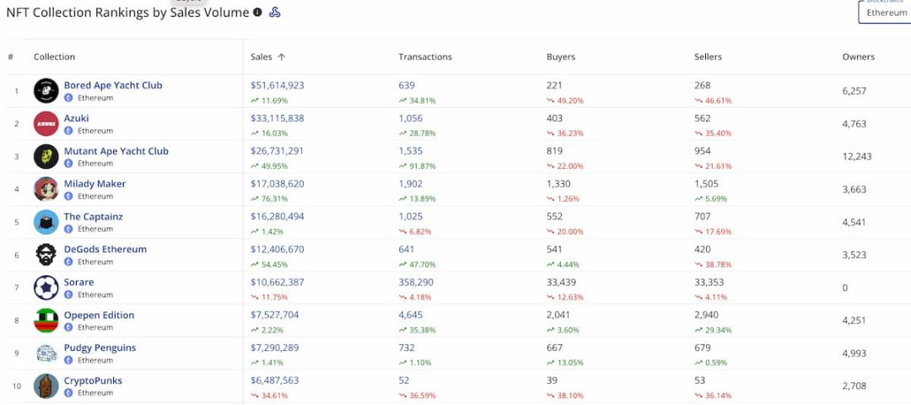Click the info icon beside the title

tap(258, 13)
